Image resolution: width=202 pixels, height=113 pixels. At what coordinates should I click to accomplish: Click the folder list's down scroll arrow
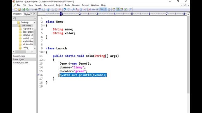click(x=35, y=49)
